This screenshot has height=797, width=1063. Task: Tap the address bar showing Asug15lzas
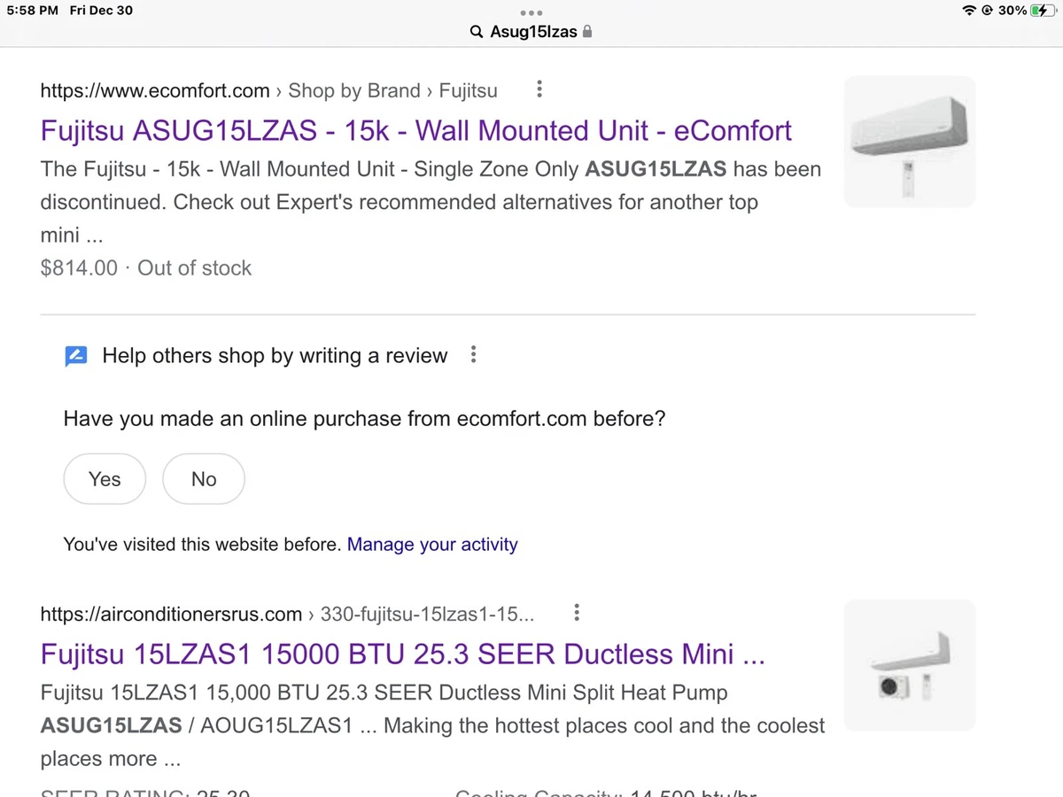(x=531, y=32)
